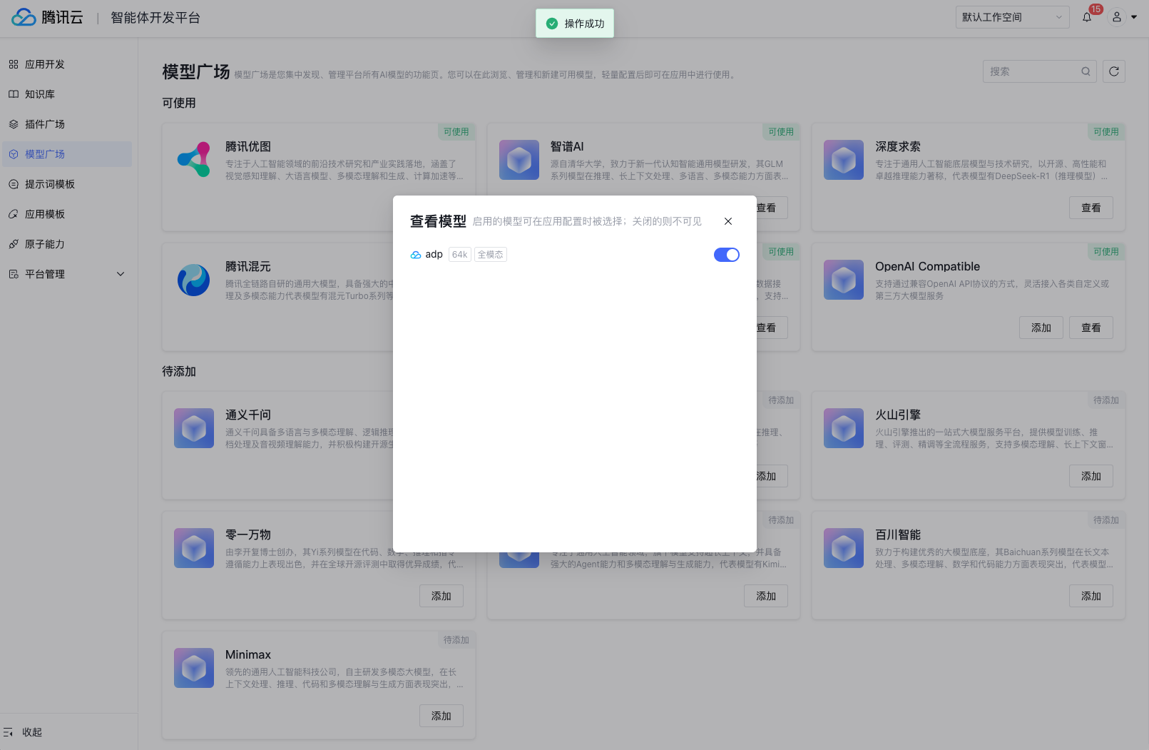Close the 查看模型 dialog

(x=728, y=221)
